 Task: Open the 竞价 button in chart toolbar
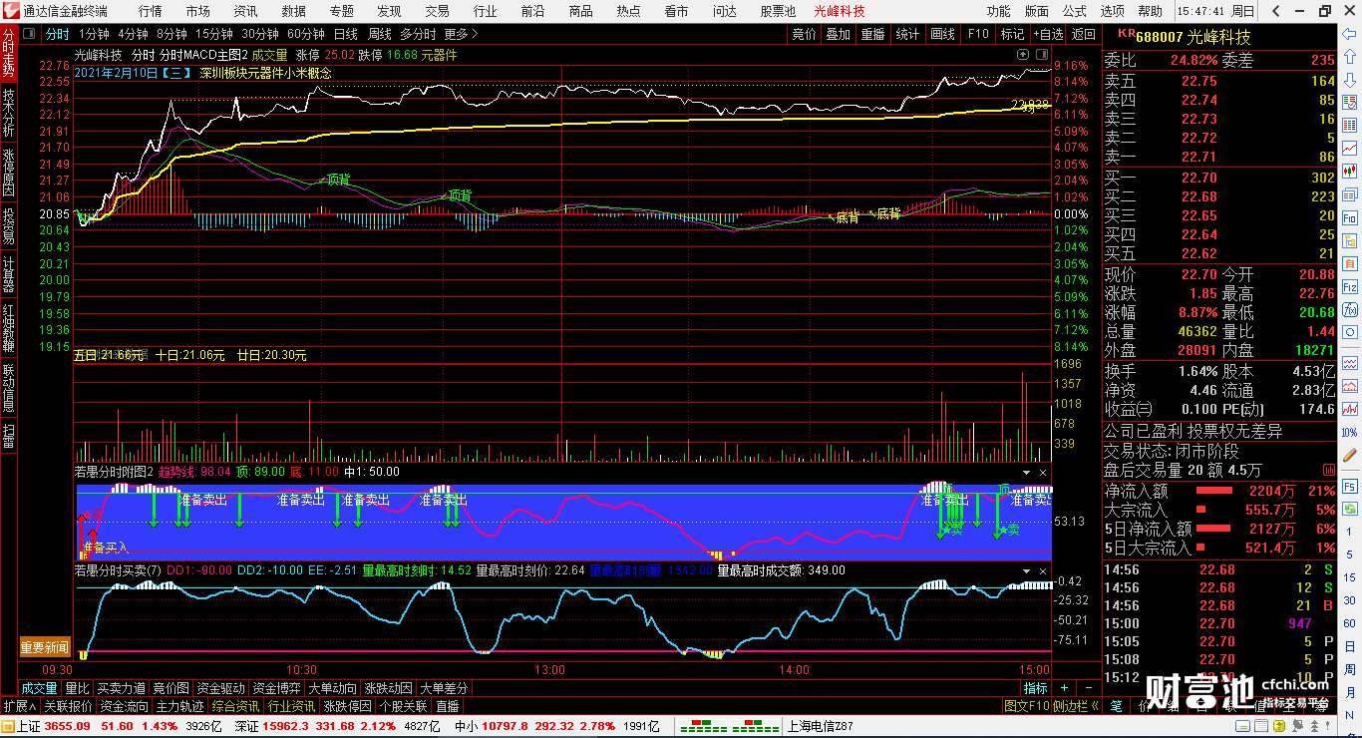pos(804,34)
